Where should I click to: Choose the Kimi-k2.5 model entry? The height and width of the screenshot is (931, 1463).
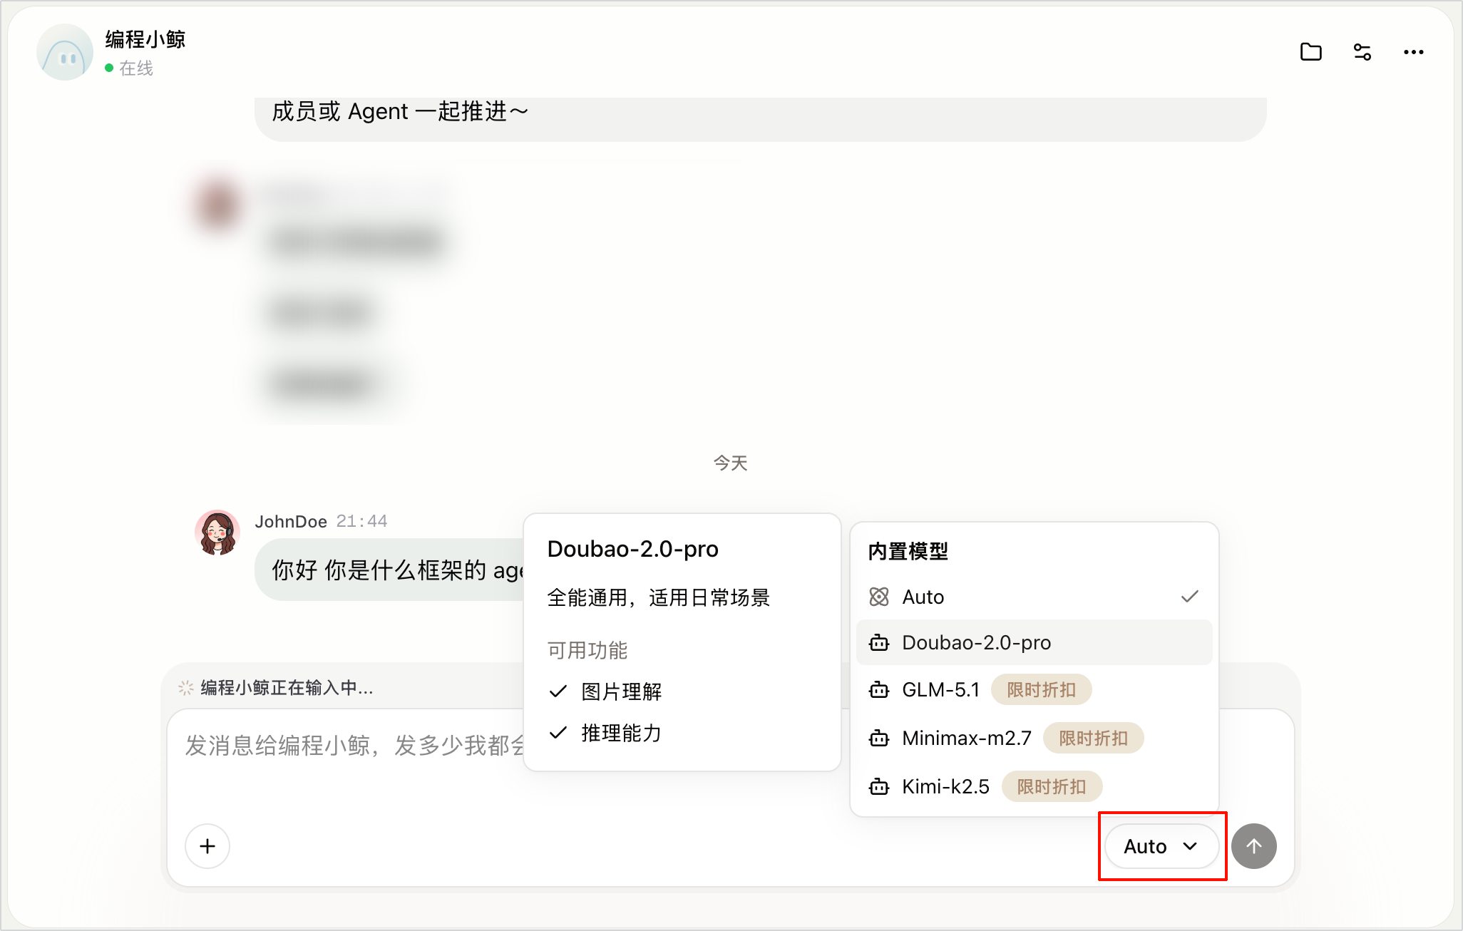point(1034,787)
